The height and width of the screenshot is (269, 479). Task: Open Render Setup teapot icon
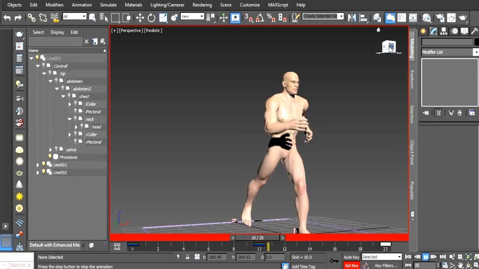coord(440,18)
